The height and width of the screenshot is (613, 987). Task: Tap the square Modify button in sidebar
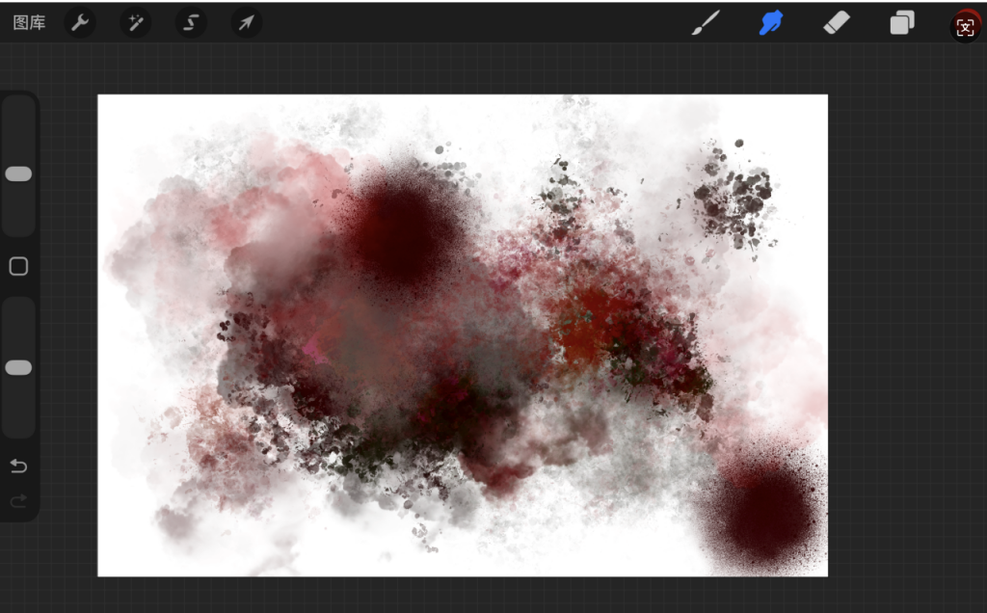pos(18,267)
